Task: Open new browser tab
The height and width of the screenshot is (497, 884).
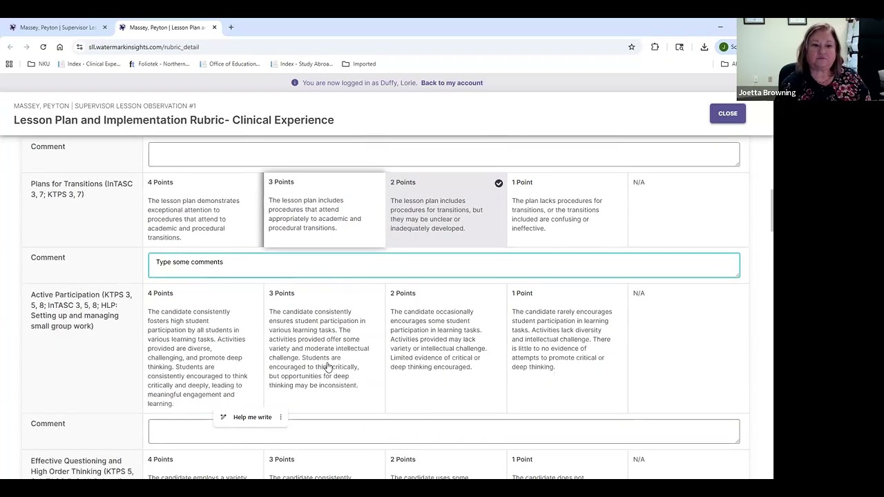Action: coord(231,28)
